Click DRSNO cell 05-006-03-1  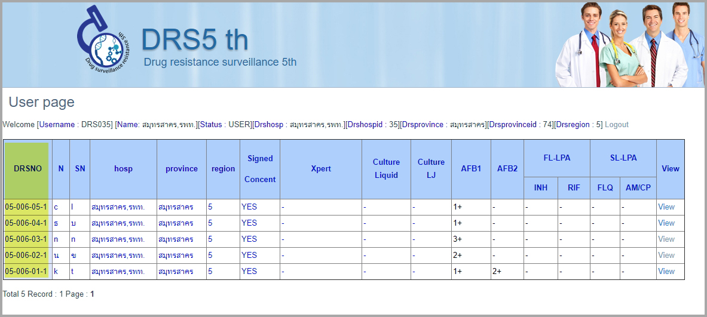click(26, 239)
